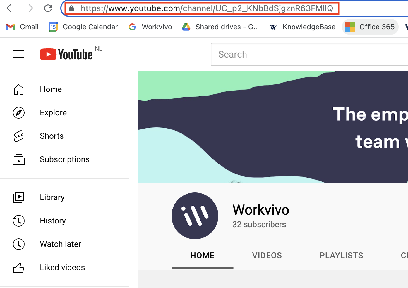The height and width of the screenshot is (288, 408).
Task: Click the Workvivo channel name
Action: [x=261, y=210]
